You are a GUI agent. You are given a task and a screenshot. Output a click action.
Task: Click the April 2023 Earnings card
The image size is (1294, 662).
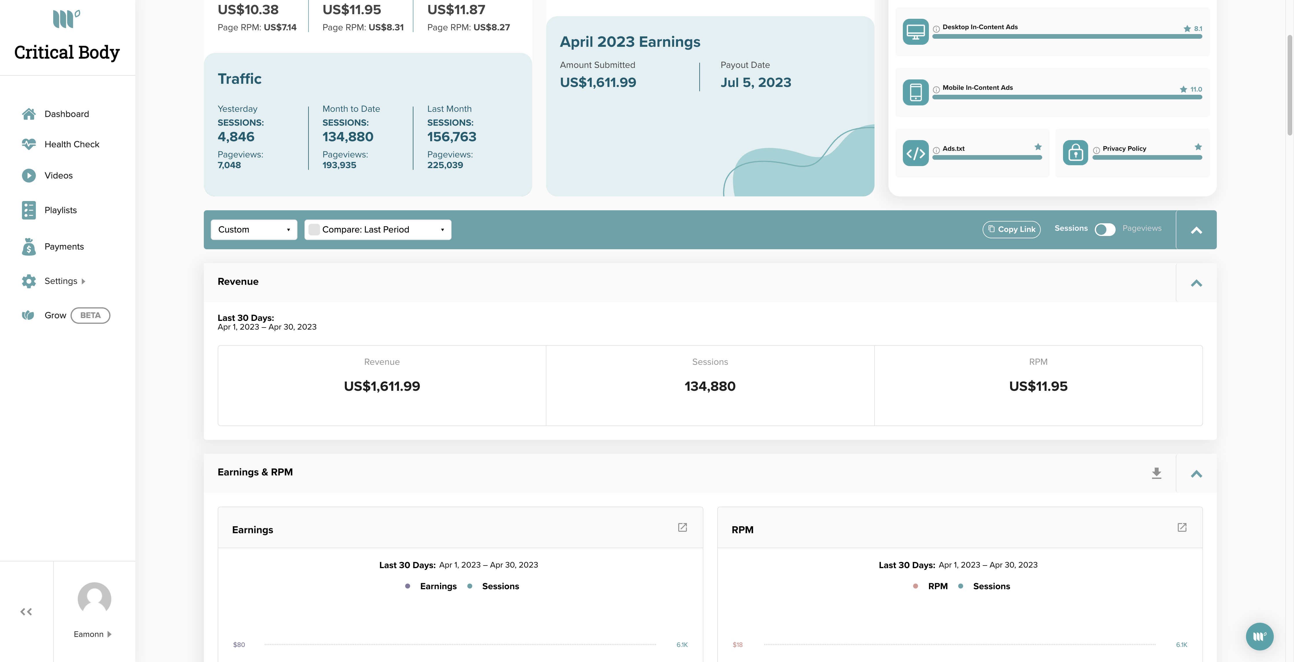tap(710, 106)
